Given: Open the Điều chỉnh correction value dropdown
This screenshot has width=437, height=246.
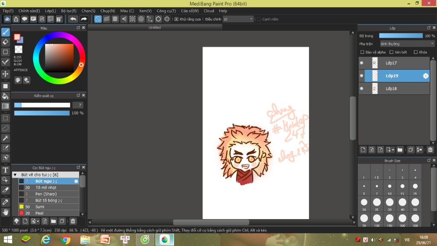Looking at the screenshot, I should (x=238, y=19).
